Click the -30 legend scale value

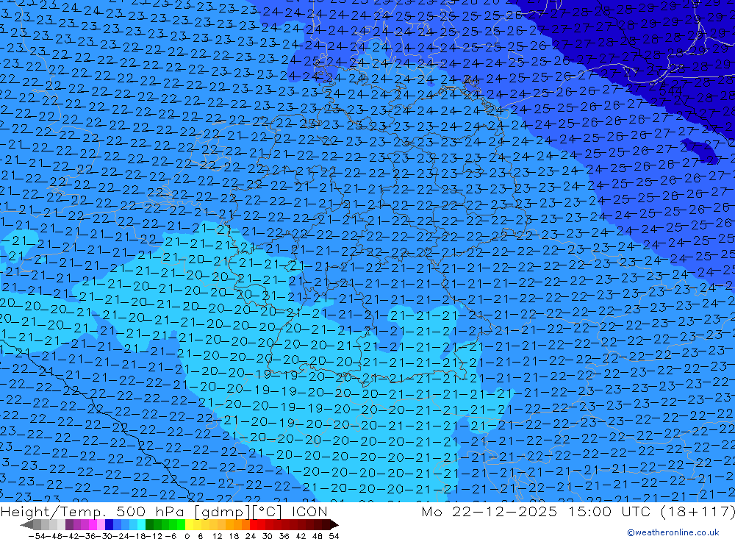tap(104, 536)
